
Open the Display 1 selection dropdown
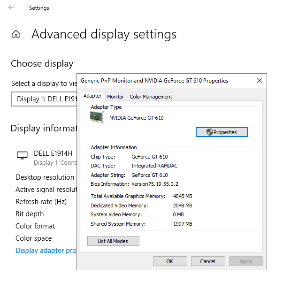44,99
